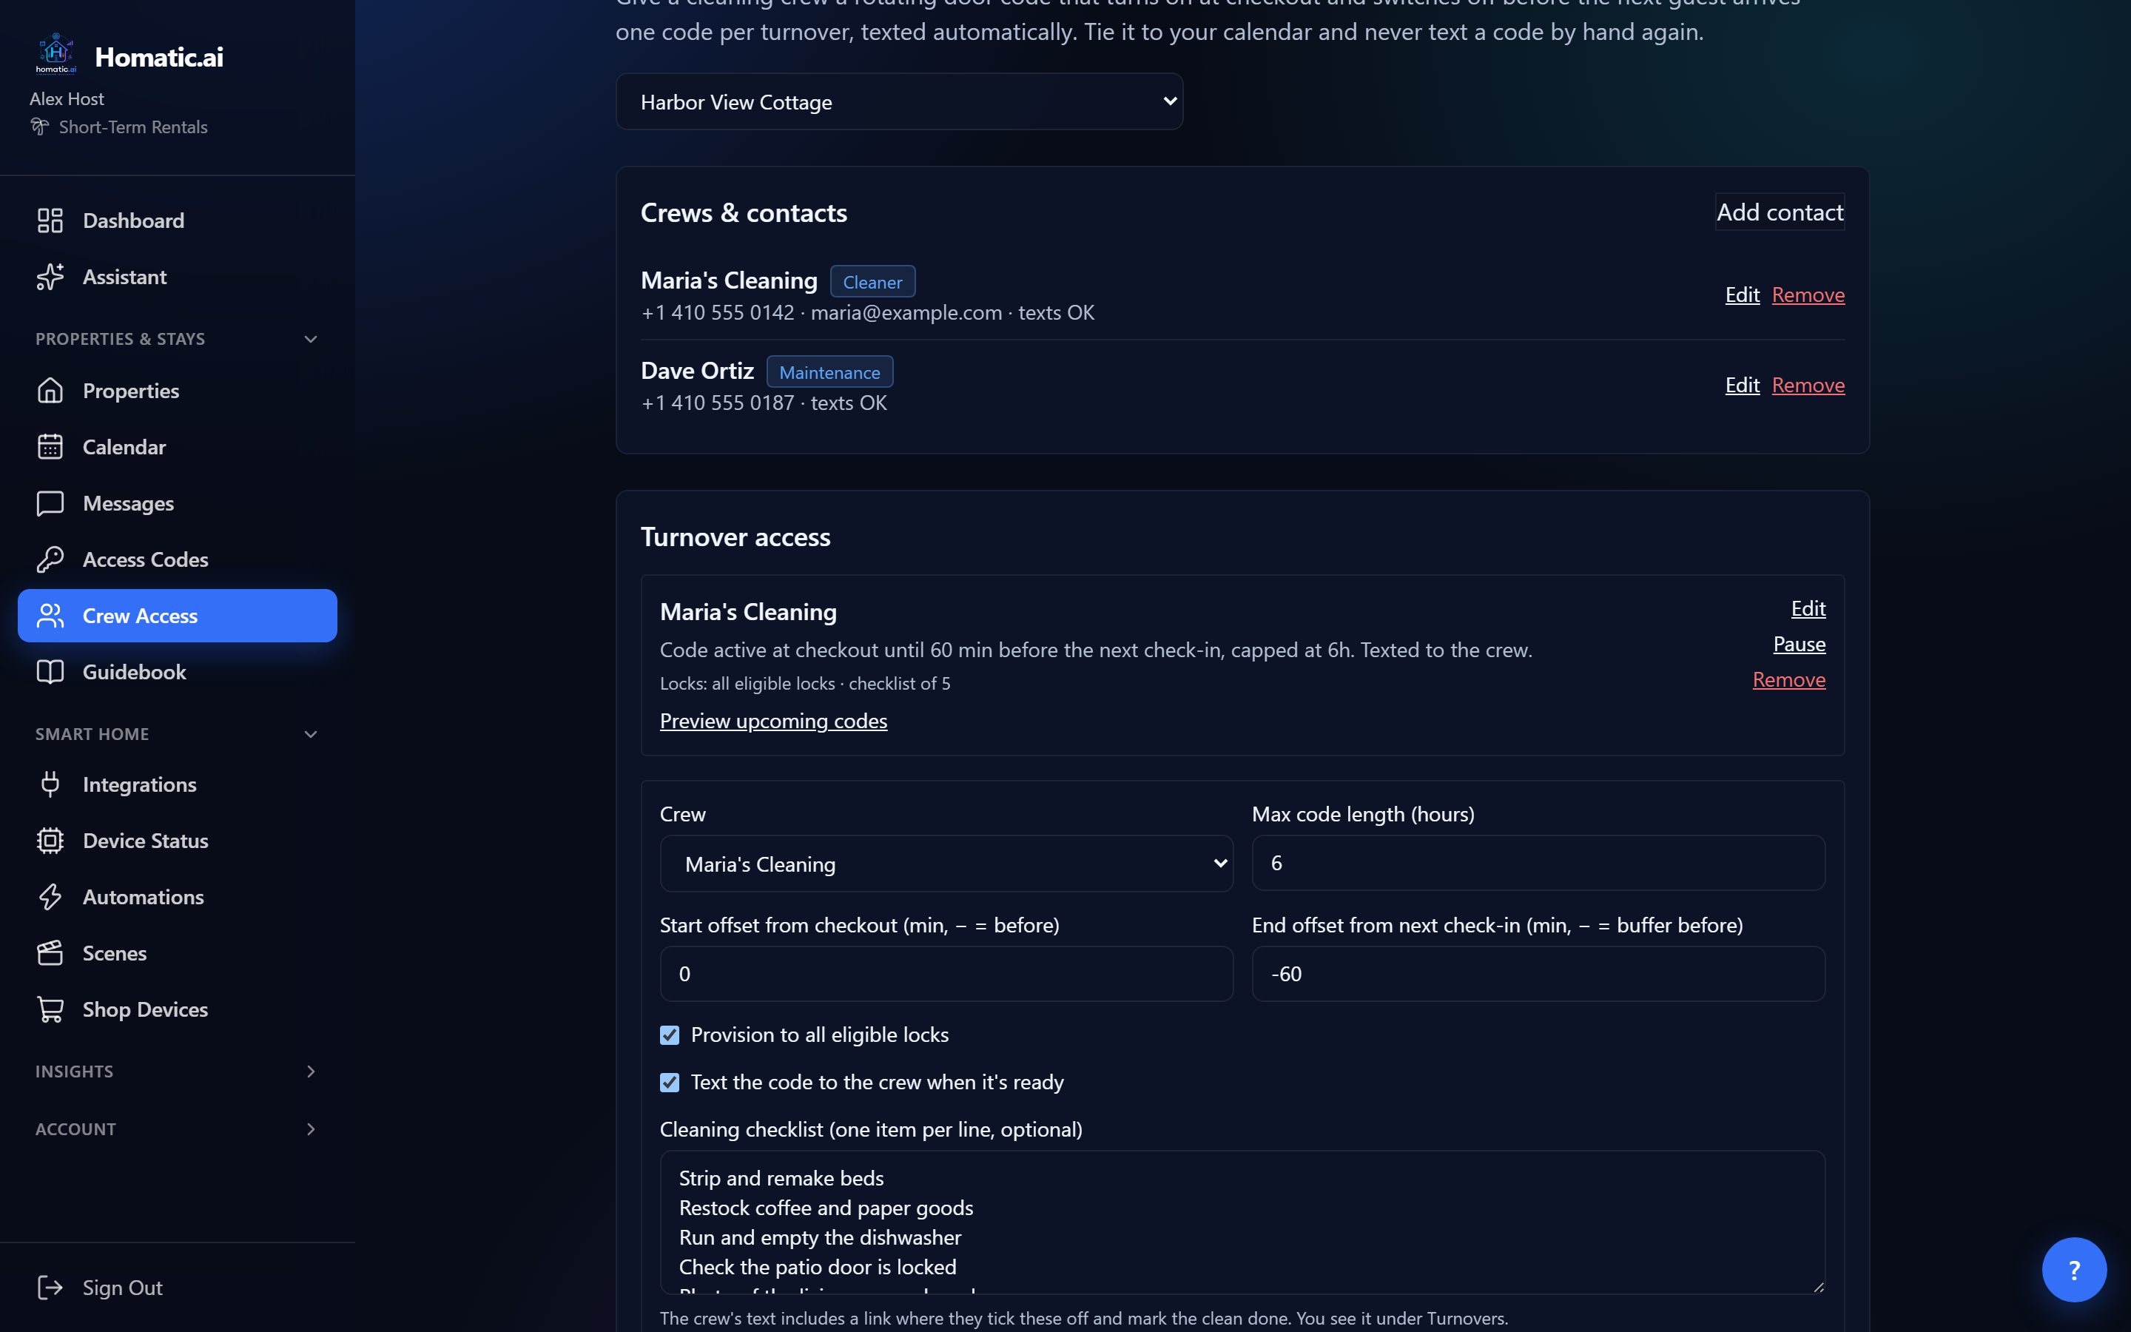Screen dimensions: 2131x1332
Task: Click the Properties house icon
Action: point(50,390)
